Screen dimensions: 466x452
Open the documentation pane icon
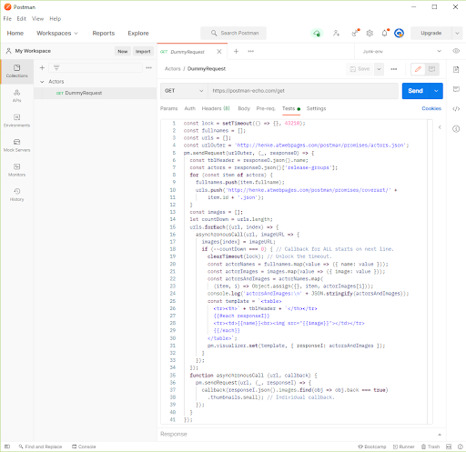[x=456, y=70]
